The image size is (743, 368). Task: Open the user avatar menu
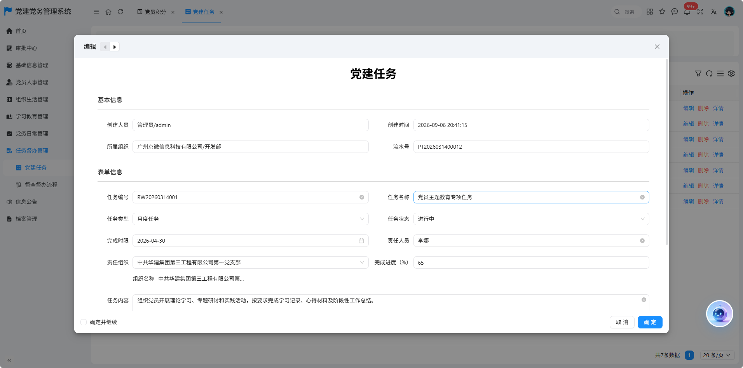[729, 12]
